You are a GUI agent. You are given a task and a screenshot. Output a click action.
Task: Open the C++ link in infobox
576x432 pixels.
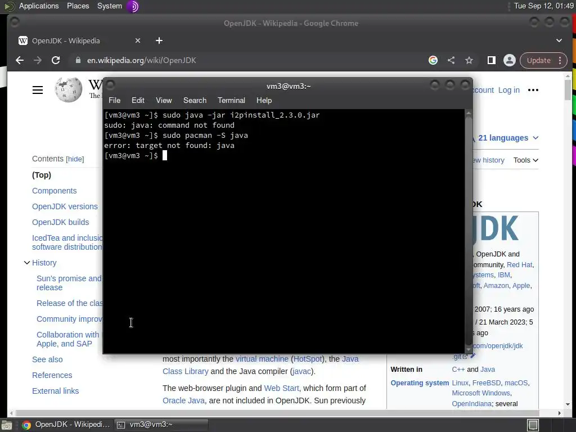(x=458, y=370)
